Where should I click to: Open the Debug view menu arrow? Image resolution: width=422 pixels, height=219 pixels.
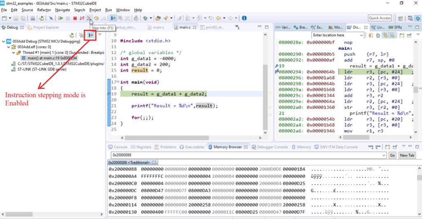[x=100, y=35]
